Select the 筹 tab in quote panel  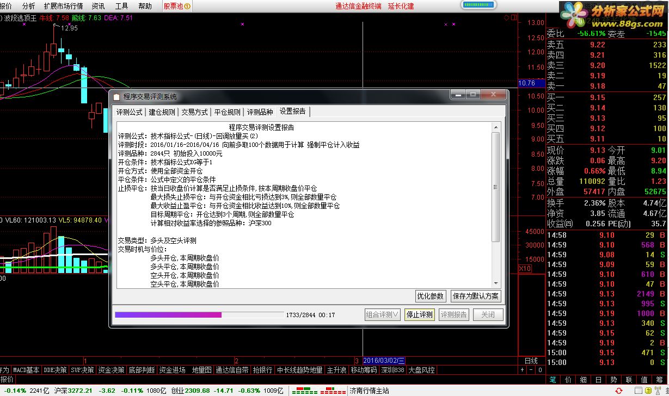click(660, 380)
